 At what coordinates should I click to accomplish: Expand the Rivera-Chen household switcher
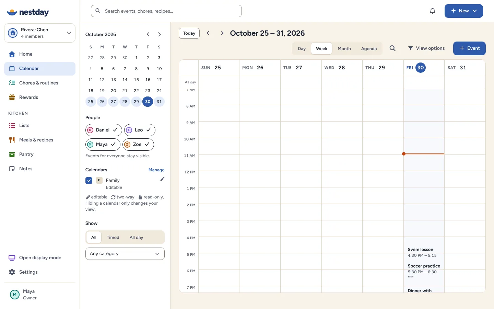pyautogui.click(x=40, y=33)
